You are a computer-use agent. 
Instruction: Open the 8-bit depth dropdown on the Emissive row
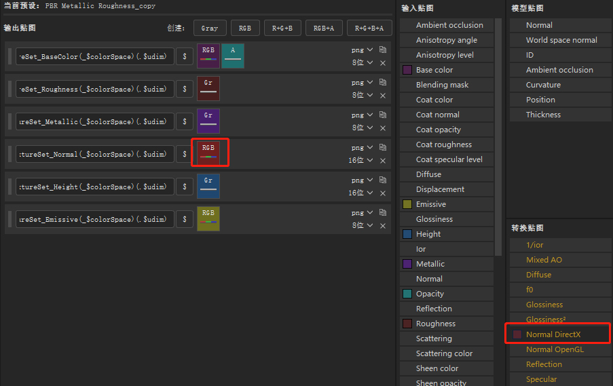pyautogui.click(x=363, y=225)
